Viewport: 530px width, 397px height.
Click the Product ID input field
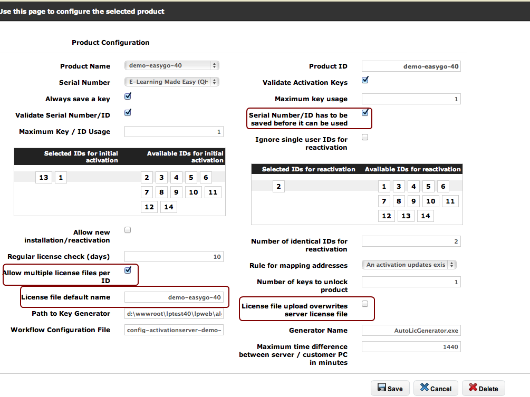411,66
